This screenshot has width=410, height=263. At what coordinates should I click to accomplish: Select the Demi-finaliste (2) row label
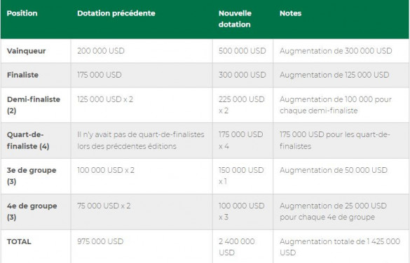(x=34, y=105)
